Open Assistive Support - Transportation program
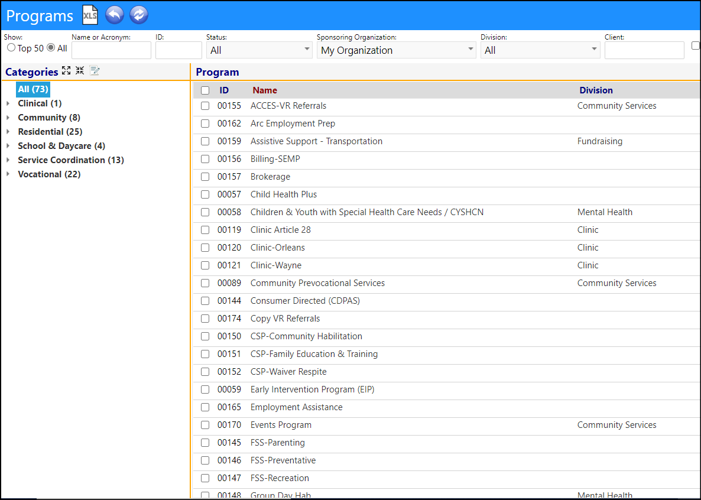The height and width of the screenshot is (500, 701). click(317, 141)
